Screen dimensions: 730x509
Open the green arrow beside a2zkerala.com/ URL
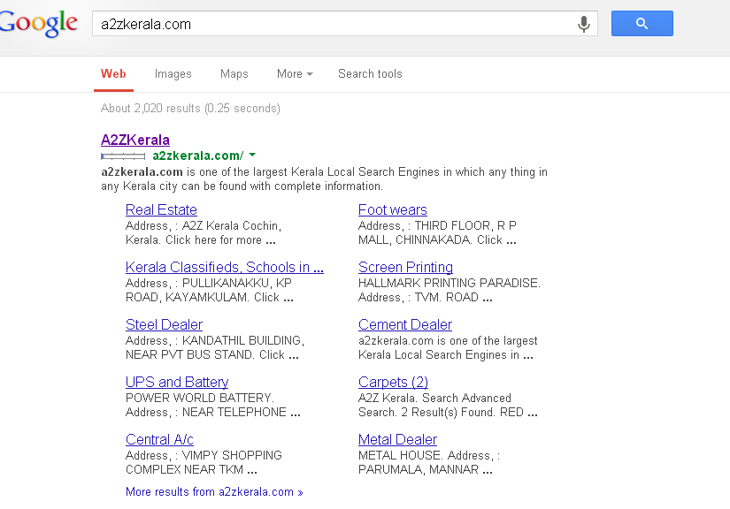pyautogui.click(x=252, y=156)
